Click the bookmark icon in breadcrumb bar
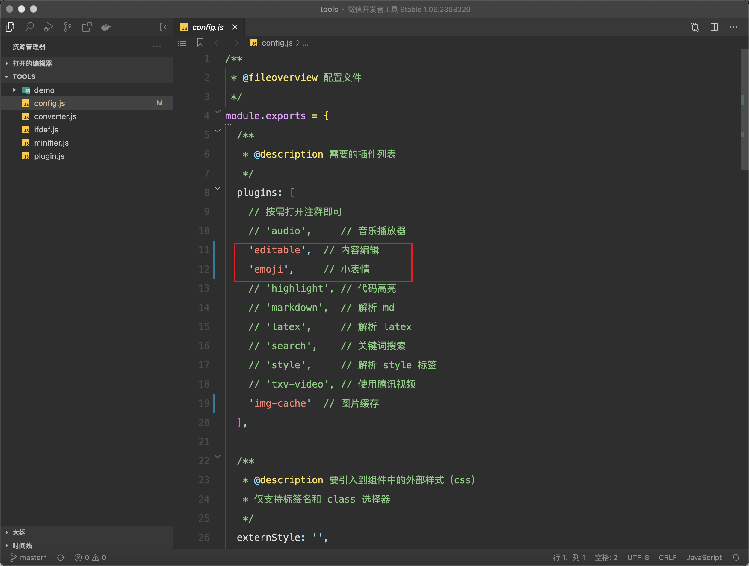The image size is (749, 566). pyautogui.click(x=200, y=43)
